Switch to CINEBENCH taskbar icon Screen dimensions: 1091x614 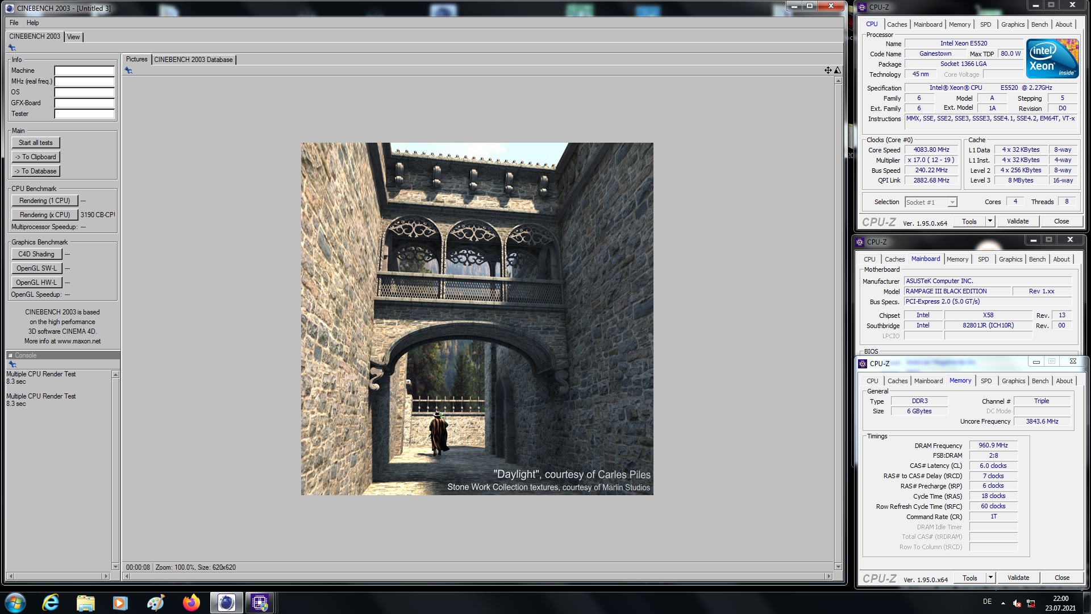[x=226, y=602]
